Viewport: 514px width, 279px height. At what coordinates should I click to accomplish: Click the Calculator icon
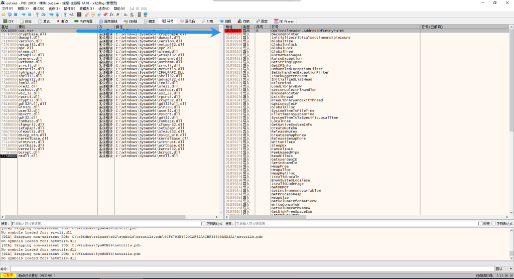tap(140, 15)
